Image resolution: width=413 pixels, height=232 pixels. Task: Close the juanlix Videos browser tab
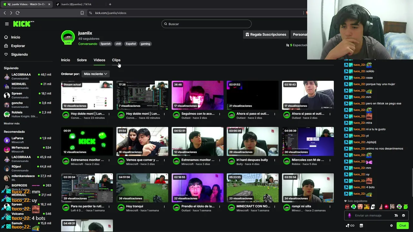pos(49,4)
